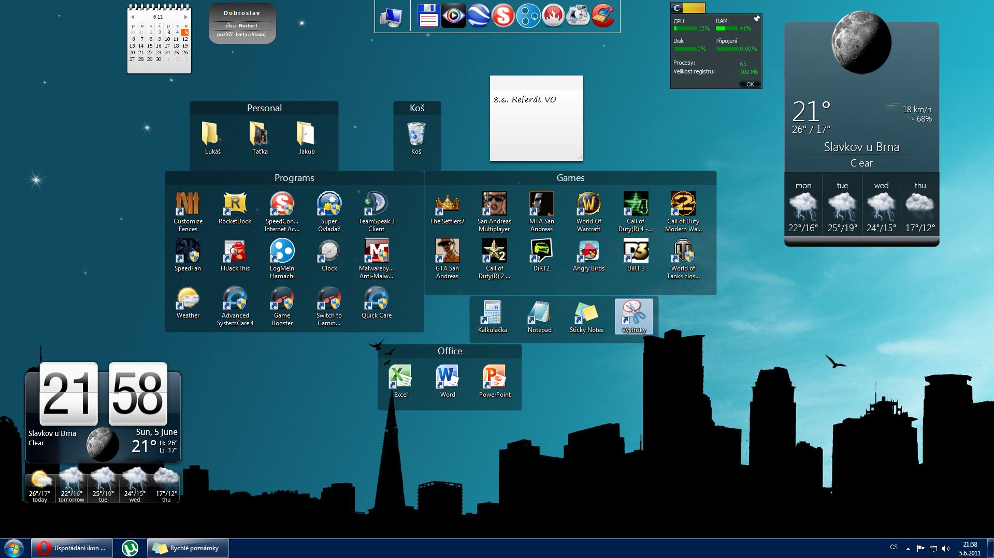
Task: Open LogMeIn Hamachi in Programs fence
Action: coord(282,259)
